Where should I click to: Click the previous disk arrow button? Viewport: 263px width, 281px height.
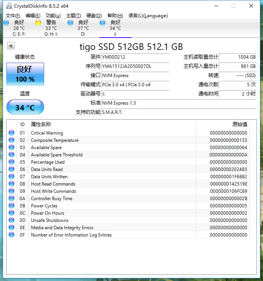pyautogui.click(x=11, y=46)
